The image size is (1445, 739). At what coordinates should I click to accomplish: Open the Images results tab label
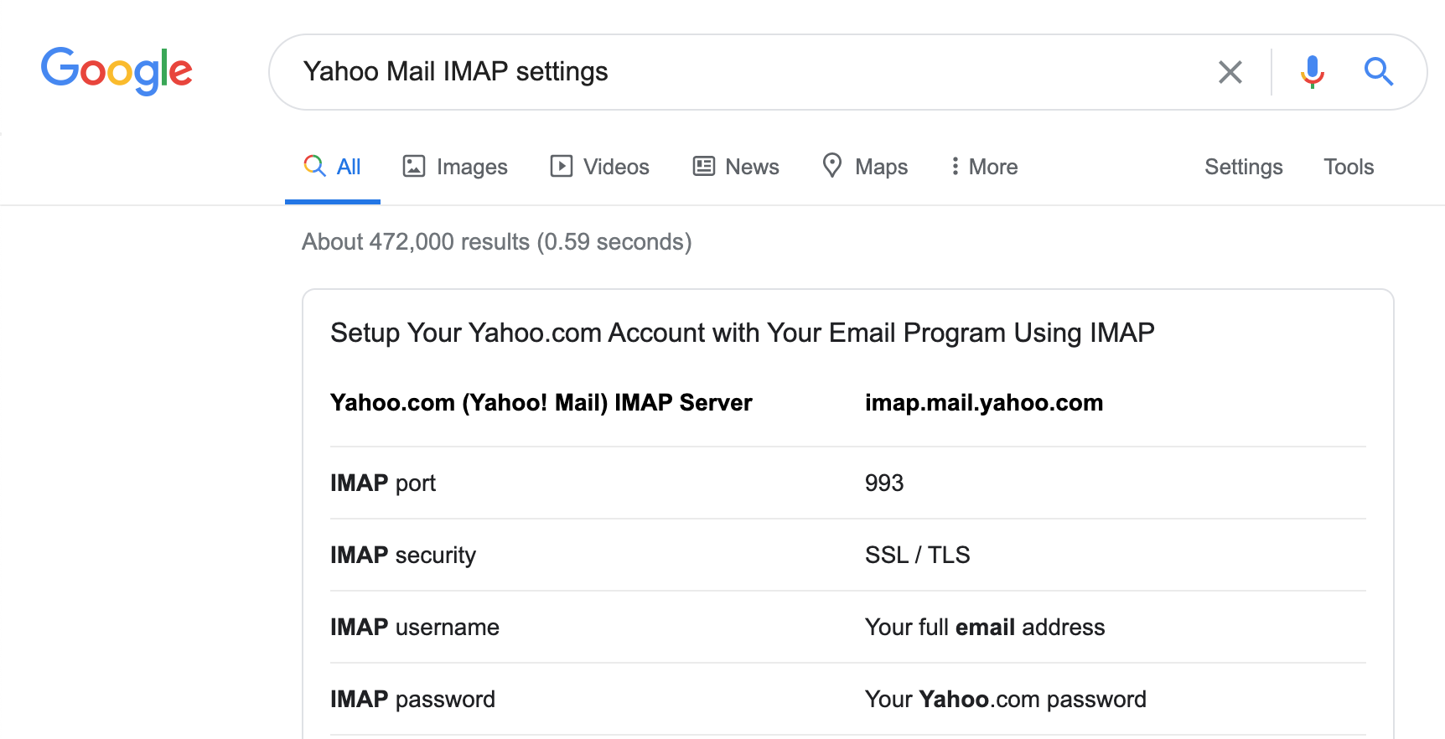472,167
